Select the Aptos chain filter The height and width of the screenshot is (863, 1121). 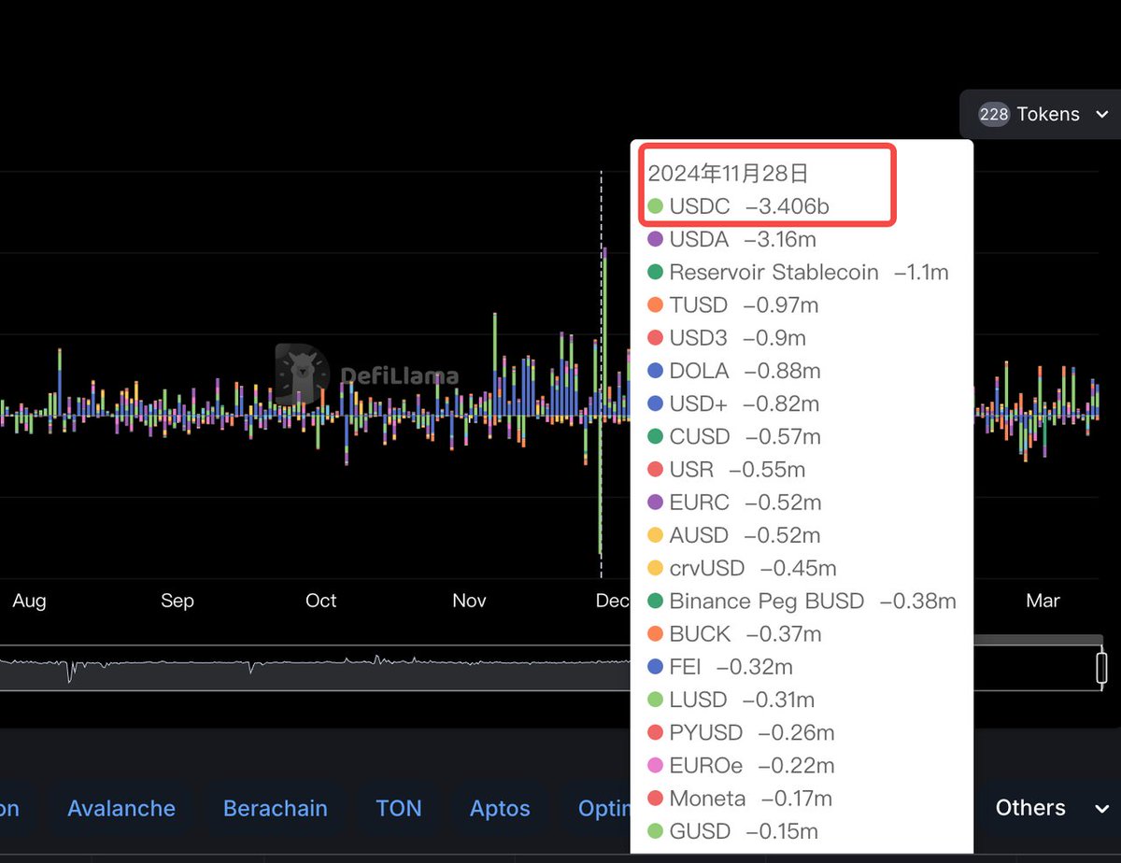(500, 808)
